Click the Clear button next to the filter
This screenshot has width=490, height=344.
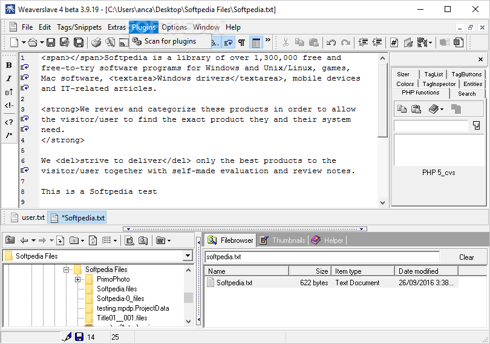coord(466,257)
